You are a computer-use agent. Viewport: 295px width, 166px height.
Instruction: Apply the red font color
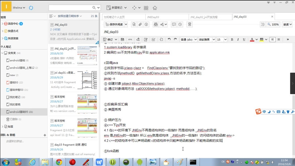click(252, 39)
